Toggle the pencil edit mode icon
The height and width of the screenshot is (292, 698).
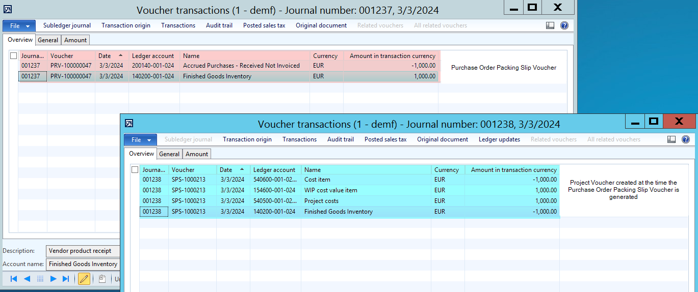point(84,279)
